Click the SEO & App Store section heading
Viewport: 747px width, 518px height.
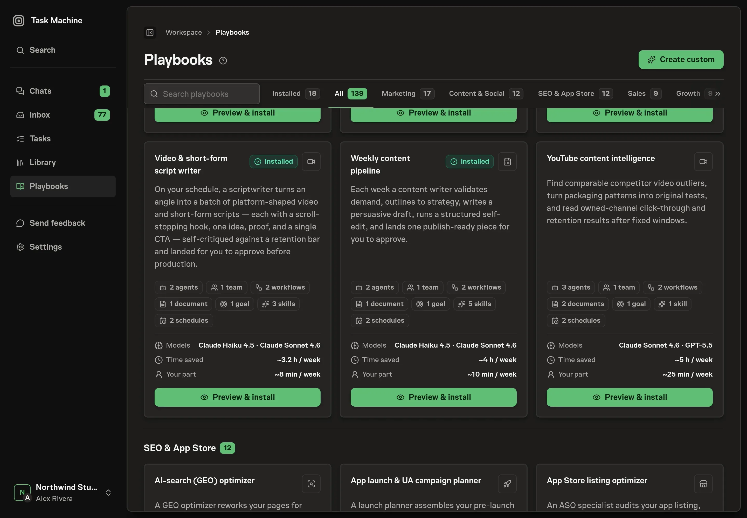[x=180, y=448]
